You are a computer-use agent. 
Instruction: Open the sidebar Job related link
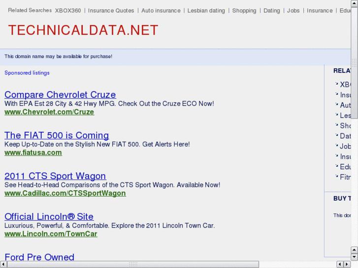[x=345, y=146]
